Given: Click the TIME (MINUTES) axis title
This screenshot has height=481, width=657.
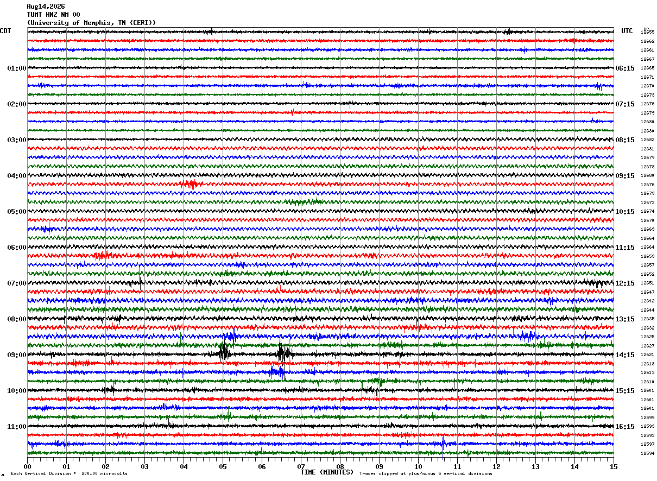Looking at the screenshot, I should click(327, 472).
